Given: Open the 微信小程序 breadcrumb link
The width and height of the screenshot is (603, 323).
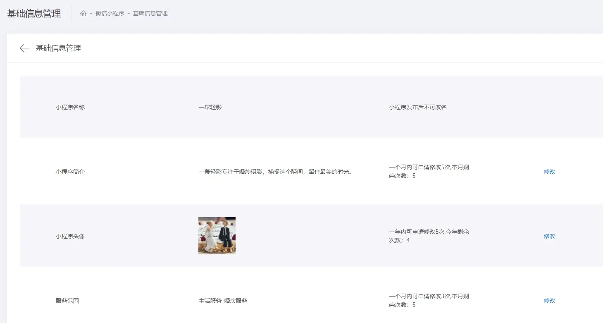Looking at the screenshot, I should 110,13.
